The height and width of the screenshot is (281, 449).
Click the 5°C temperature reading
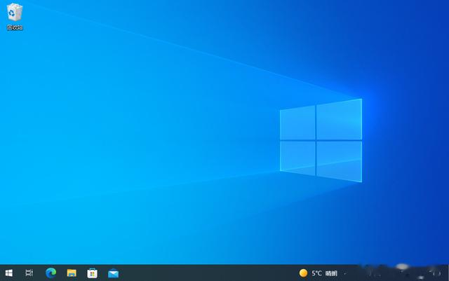317,273
